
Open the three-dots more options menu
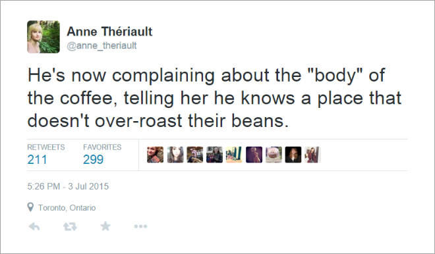tap(140, 226)
